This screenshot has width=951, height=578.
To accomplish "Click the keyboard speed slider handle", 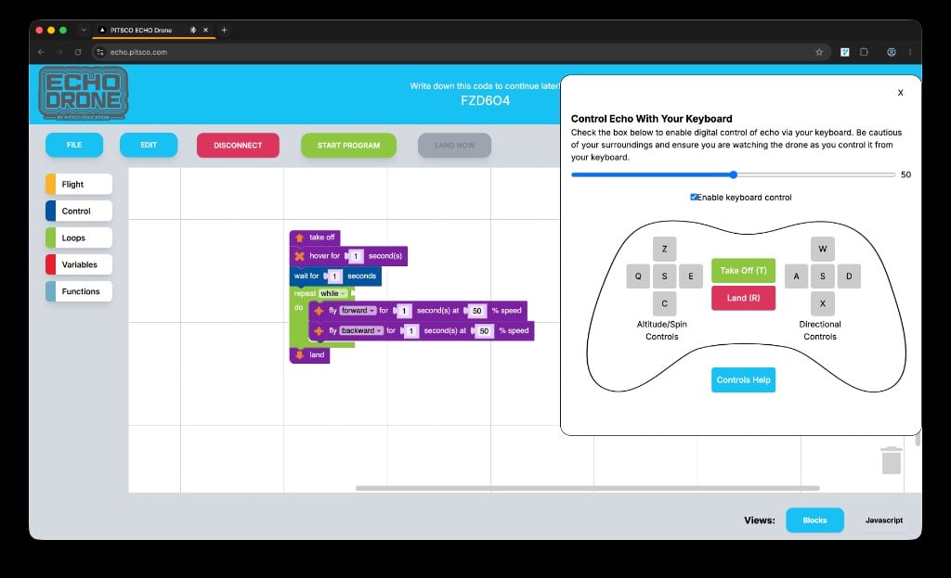I will [x=734, y=174].
